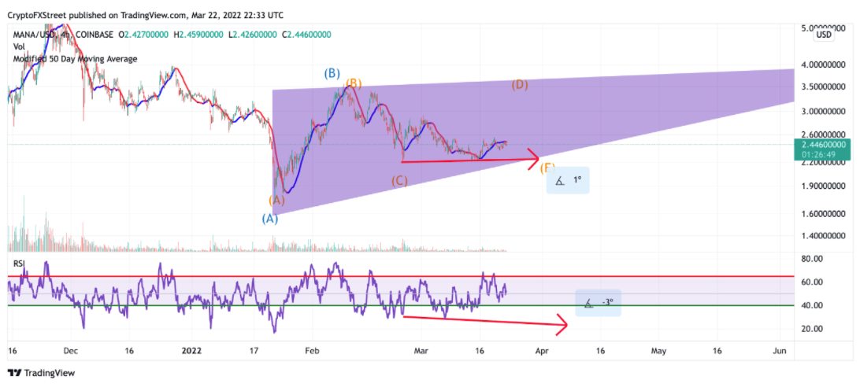860x387 pixels.
Task: Click the orange (D) wave label
Action: click(x=520, y=85)
